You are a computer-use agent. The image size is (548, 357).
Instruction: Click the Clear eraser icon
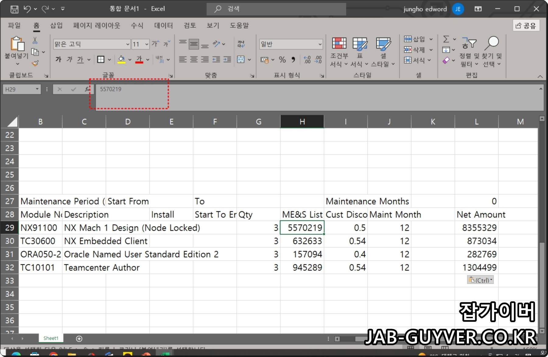click(x=446, y=60)
